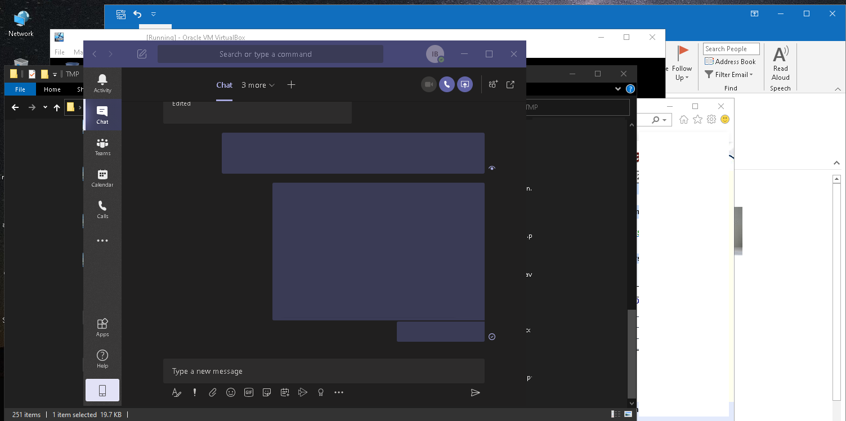Go to home page in Internet Explorer
Viewport: 846px width, 421px height.
point(684,119)
